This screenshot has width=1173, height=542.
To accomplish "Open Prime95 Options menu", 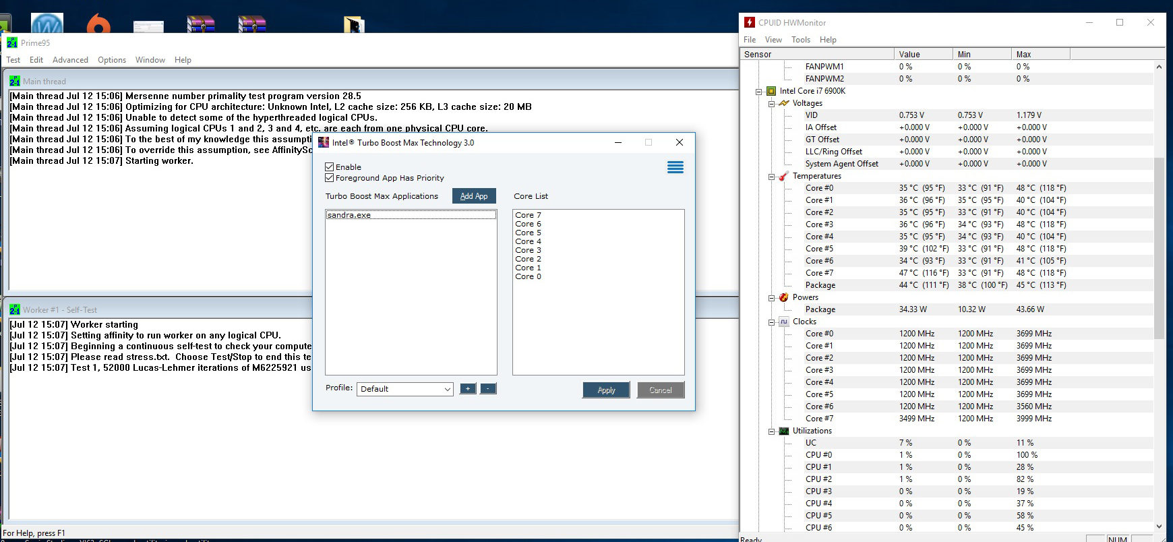I will coord(112,60).
